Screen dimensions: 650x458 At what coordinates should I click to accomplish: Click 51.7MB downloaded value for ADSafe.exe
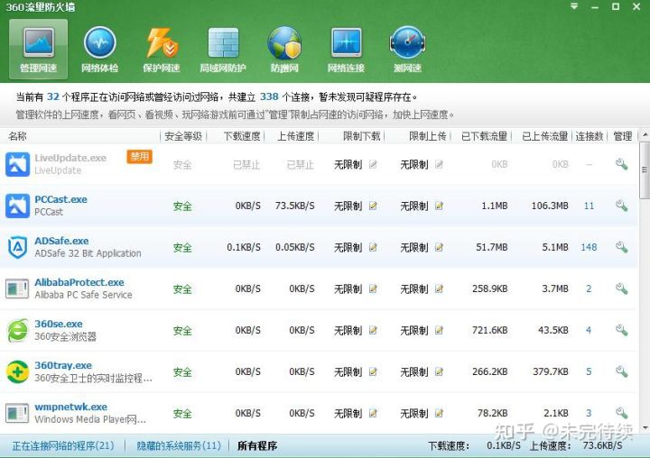[492, 247]
